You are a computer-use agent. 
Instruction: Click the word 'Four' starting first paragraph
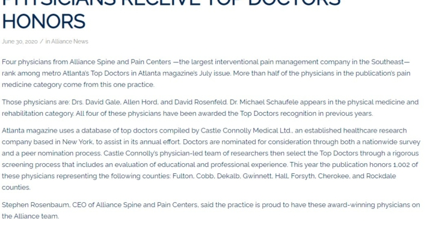(x=9, y=62)
